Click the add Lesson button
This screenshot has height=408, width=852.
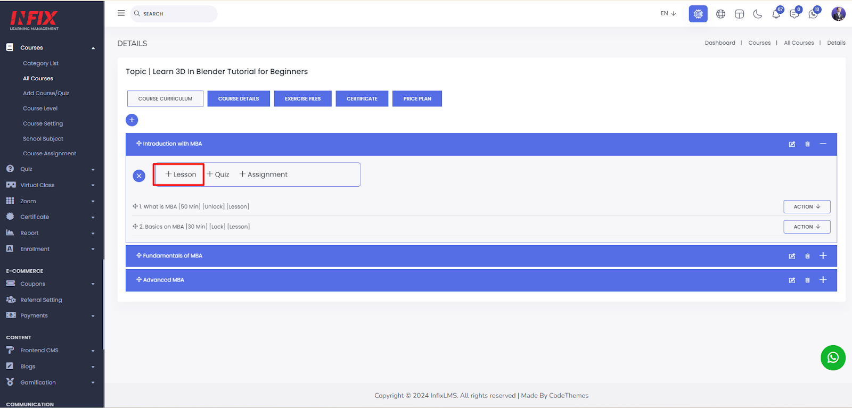pos(181,174)
